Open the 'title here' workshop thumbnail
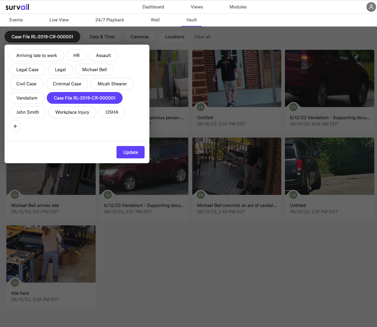The image size is (377, 327). click(51, 254)
